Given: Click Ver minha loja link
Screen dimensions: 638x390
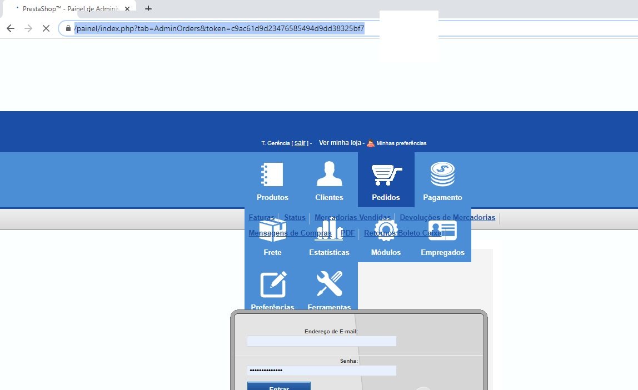Looking at the screenshot, I should (340, 143).
